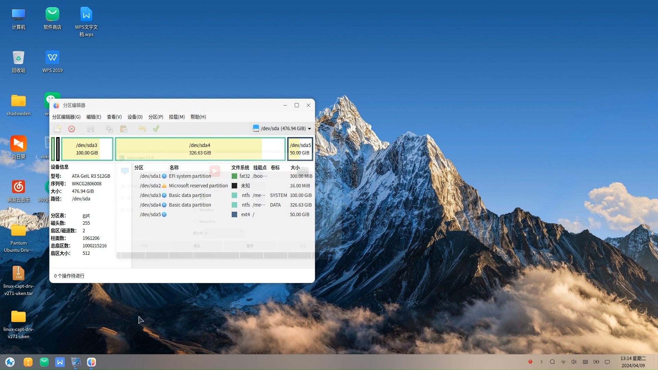Open the 挂载(M) menu

point(177,117)
